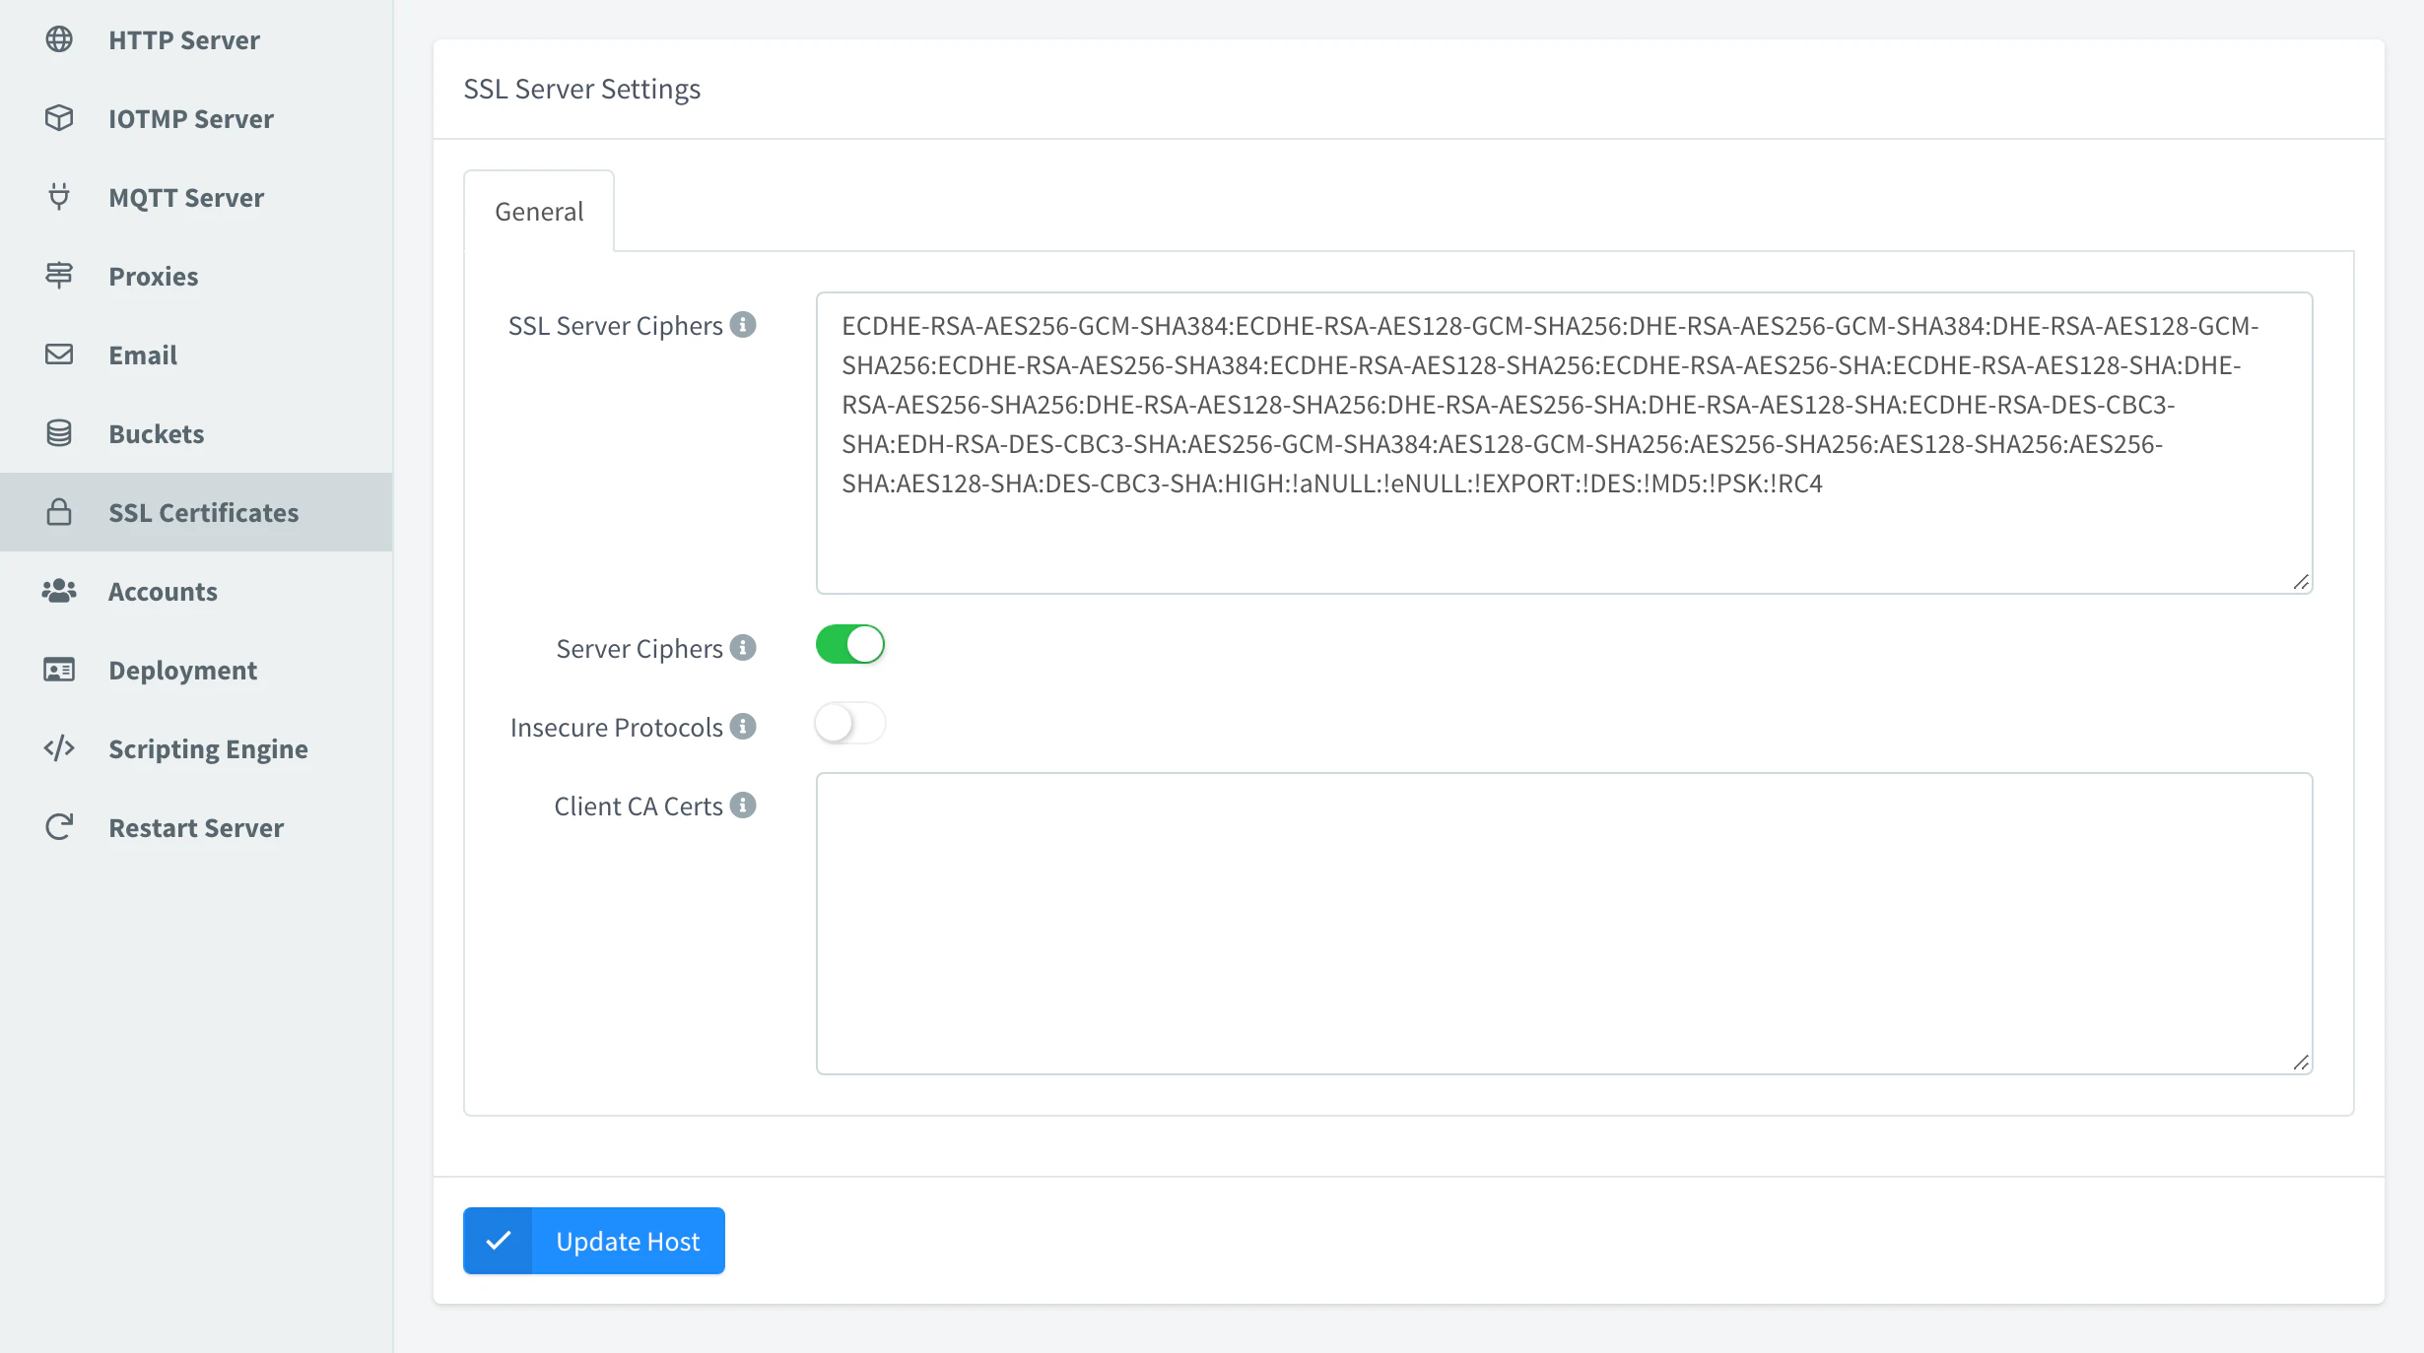Image resolution: width=2424 pixels, height=1353 pixels.
Task: Click the Client CA Certs textarea resize handle
Action: pyautogui.click(x=2301, y=1063)
